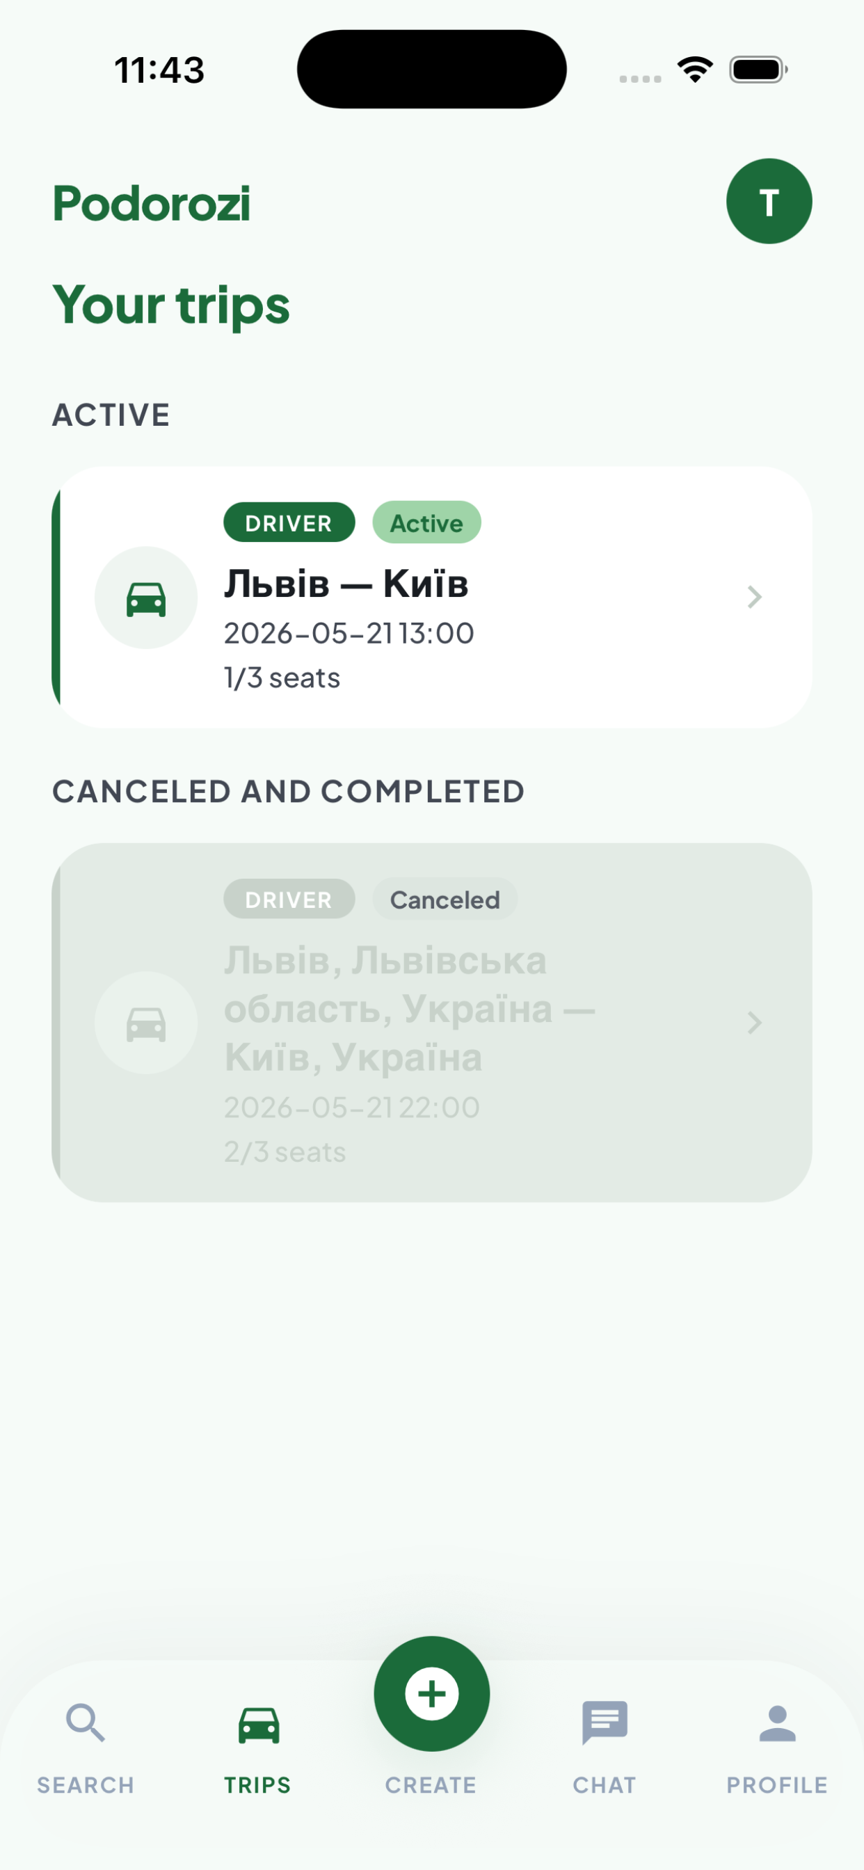This screenshot has width=864, height=1870.
Task: Open the Львів — Київ trip title
Action: point(346,584)
